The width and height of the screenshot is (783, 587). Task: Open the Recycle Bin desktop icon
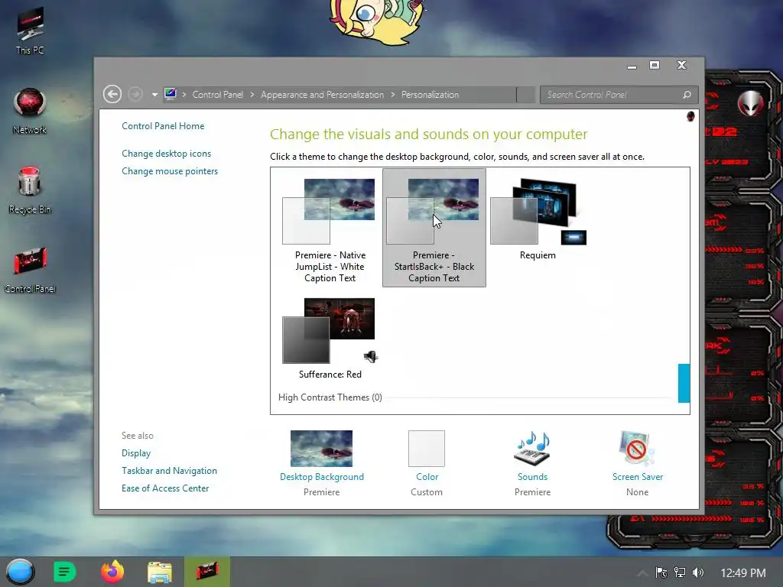(30, 190)
